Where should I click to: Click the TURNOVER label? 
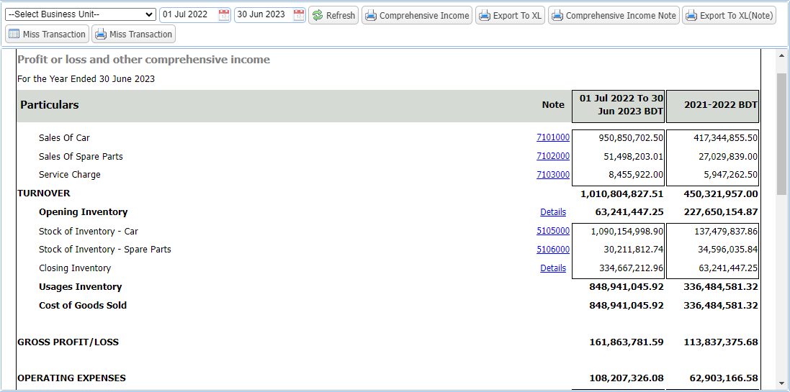[44, 193]
